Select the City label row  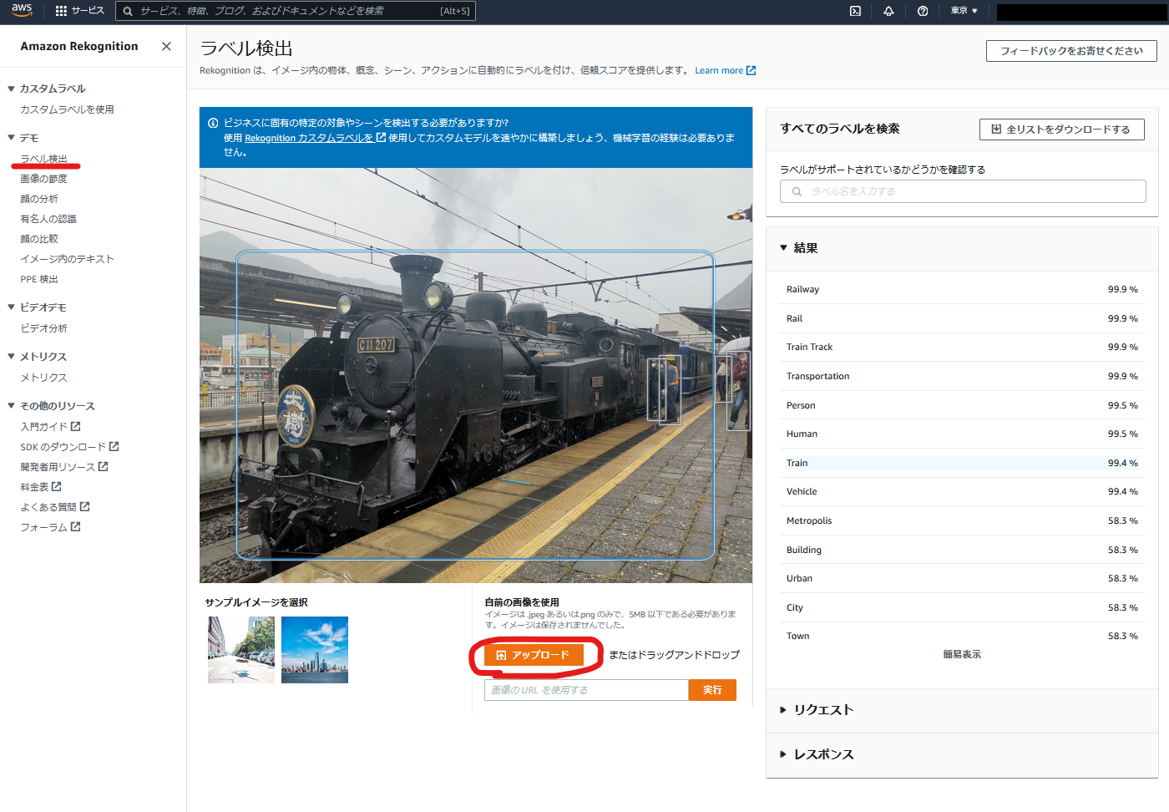click(962, 607)
